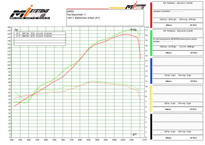Screen dimensions: 205x145
Task: Click the red run's 959 PANIGALE title
Action: 178,3
